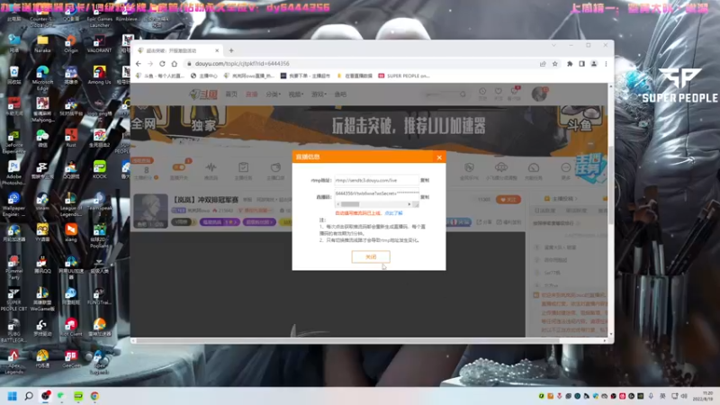Open the Among Us desktop icon
Screen dimensions: 720x405
tap(99, 76)
